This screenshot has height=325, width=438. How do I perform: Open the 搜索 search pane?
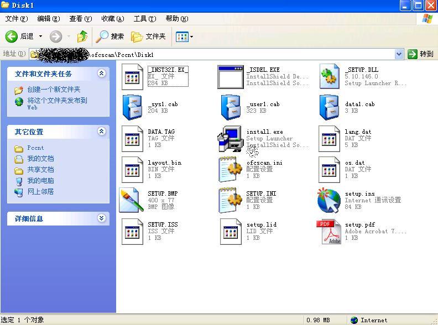(110, 36)
